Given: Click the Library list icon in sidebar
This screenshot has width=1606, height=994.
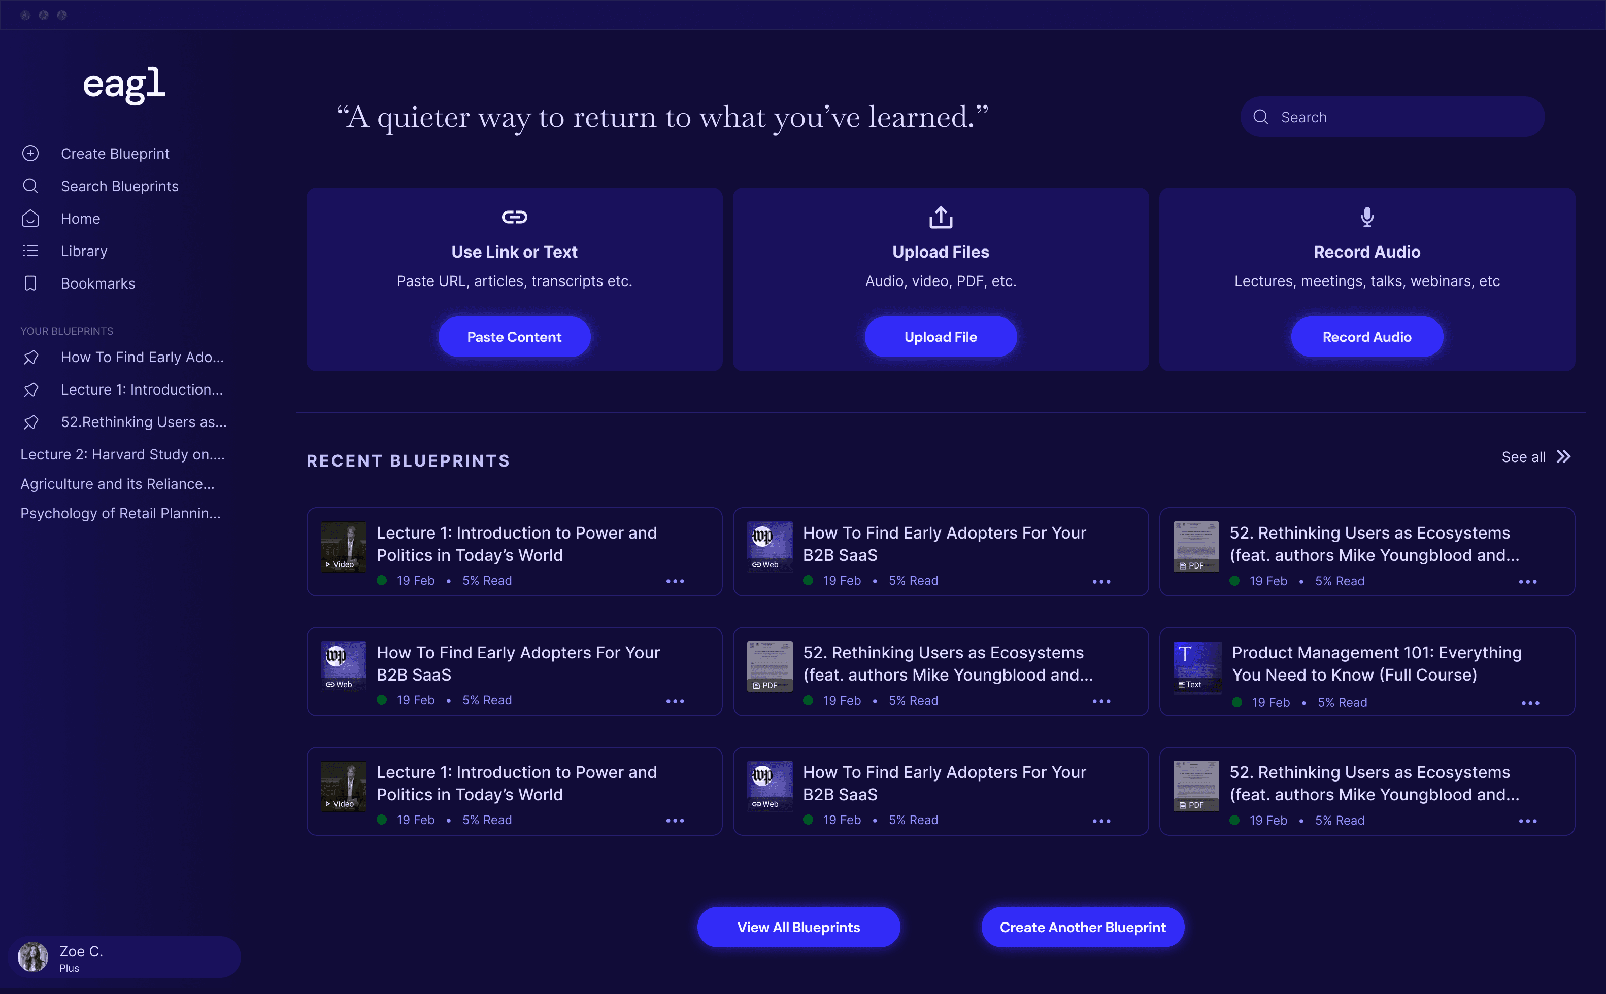Looking at the screenshot, I should [30, 251].
